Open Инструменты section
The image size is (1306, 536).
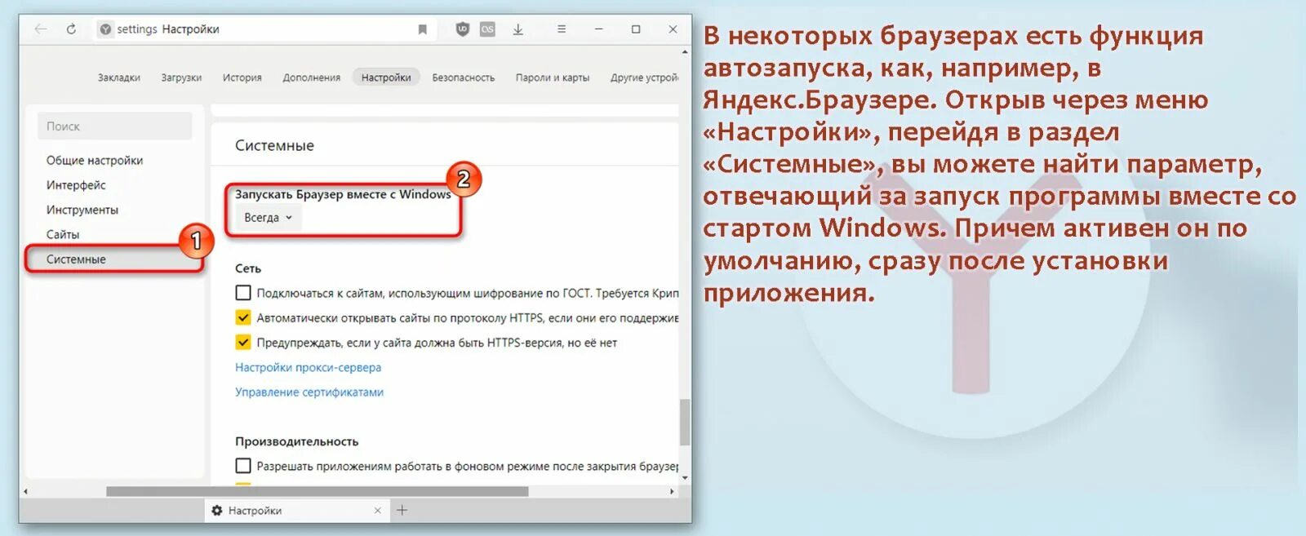(82, 210)
